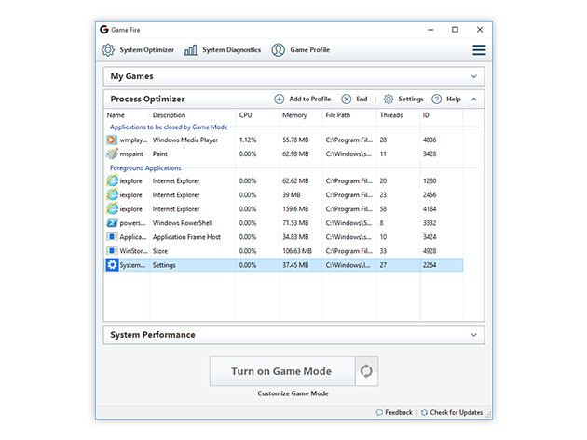This screenshot has height=440, width=587.
Task: Click the Game Profile user icon
Action: 279,49
